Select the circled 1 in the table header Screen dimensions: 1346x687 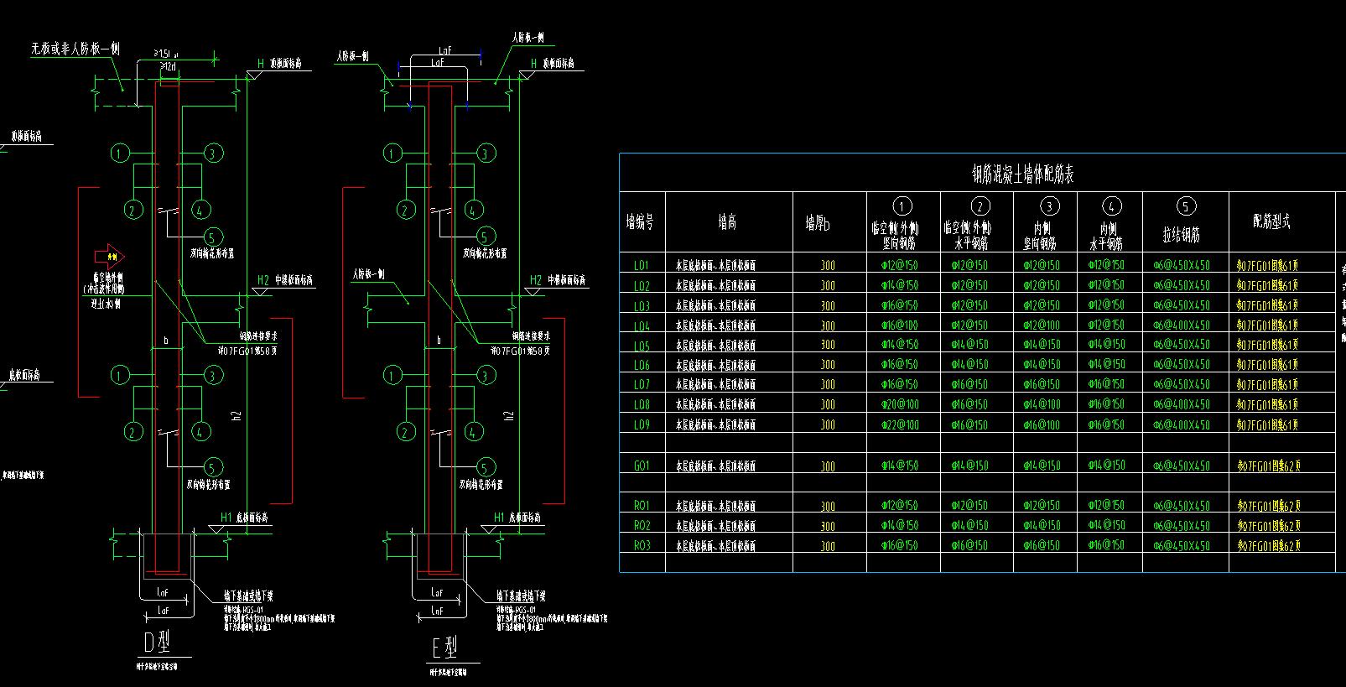(902, 206)
